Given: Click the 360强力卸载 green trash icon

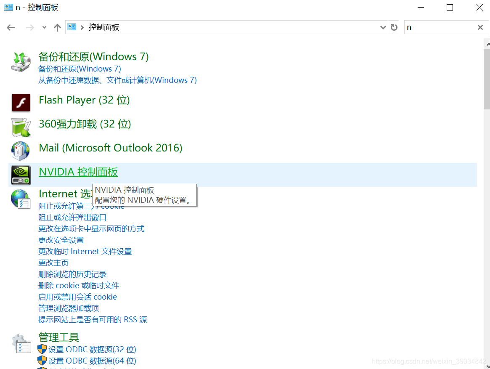Looking at the screenshot, I should 21,127.
